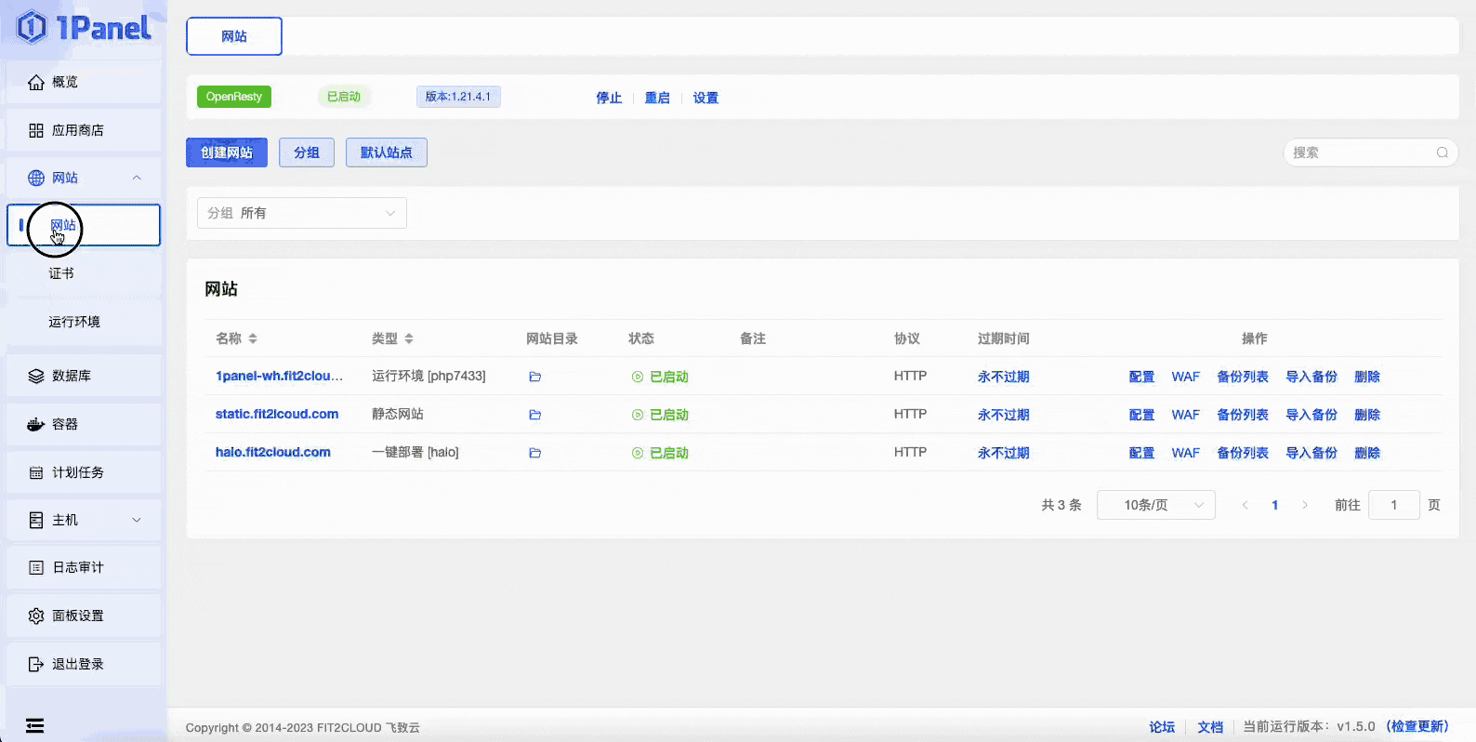Viewport: 1476px width, 742px height.
Task: Click 退出登录 to log out
Action: [84, 664]
